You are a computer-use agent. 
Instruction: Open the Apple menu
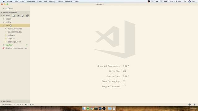point(4,1)
